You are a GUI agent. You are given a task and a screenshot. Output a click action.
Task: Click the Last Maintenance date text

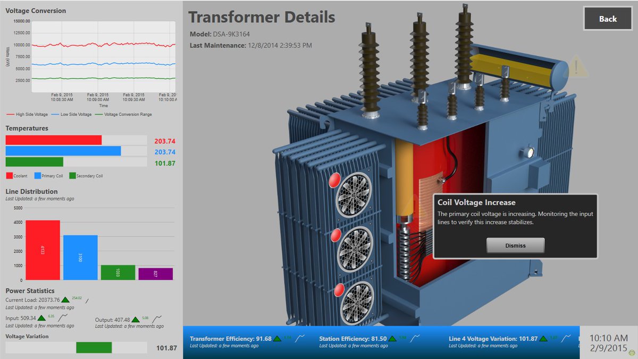251,46
